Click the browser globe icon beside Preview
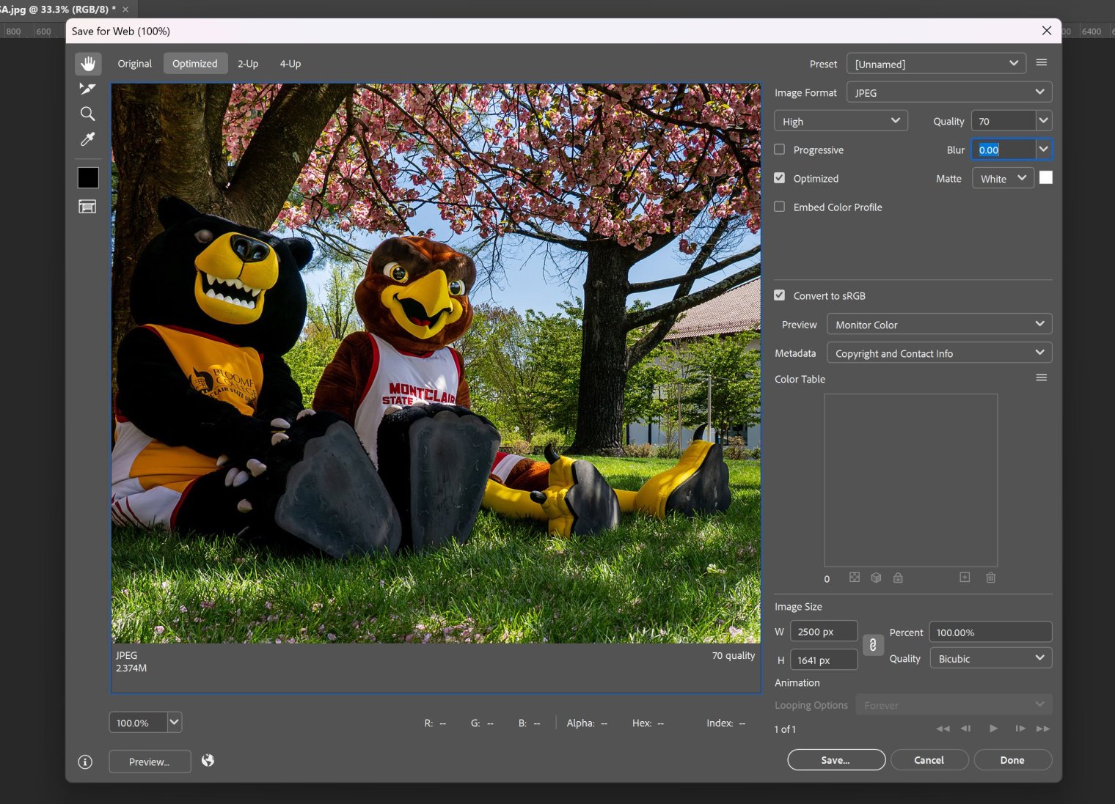 (x=208, y=760)
